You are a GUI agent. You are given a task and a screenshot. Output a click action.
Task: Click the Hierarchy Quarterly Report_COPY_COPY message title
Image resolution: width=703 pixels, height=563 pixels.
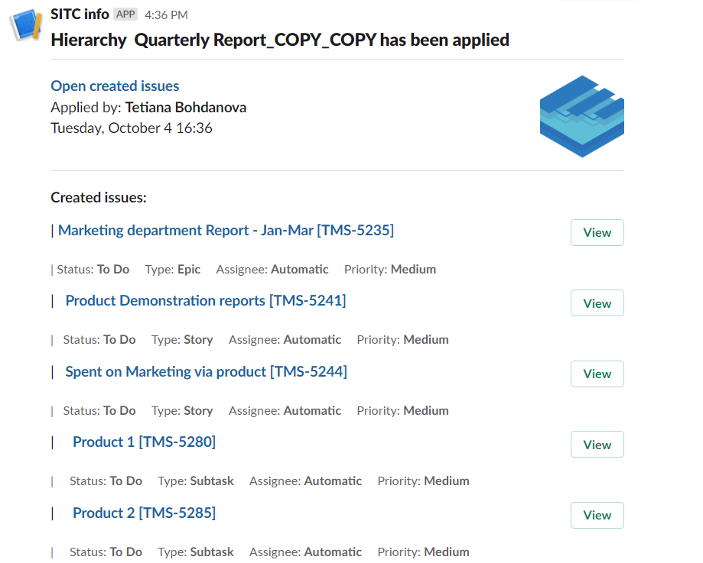pyautogui.click(x=280, y=40)
